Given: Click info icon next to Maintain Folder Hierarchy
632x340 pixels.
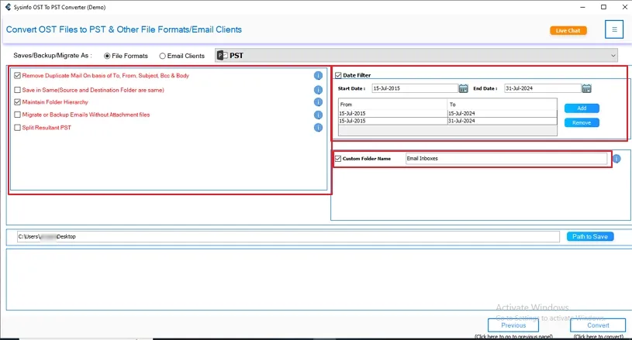Looking at the screenshot, I should click(x=318, y=102).
